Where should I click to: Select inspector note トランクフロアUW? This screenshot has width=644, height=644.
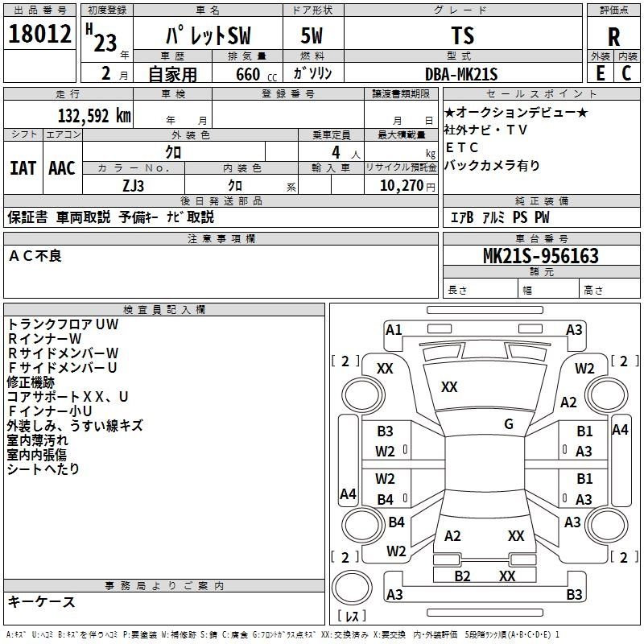click(x=63, y=324)
